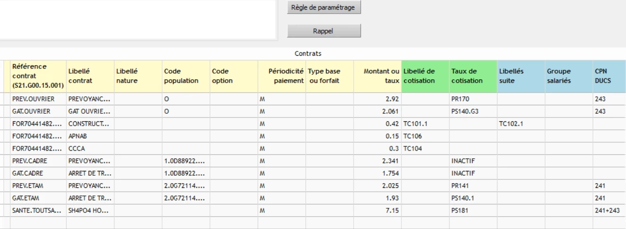Select the TC101.1 cotisation cell
Screen dimensions: 626x229
point(425,124)
